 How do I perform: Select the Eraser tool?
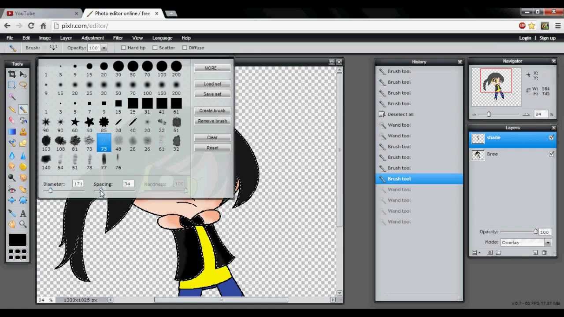pyautogui.click(x=12, y=120)
